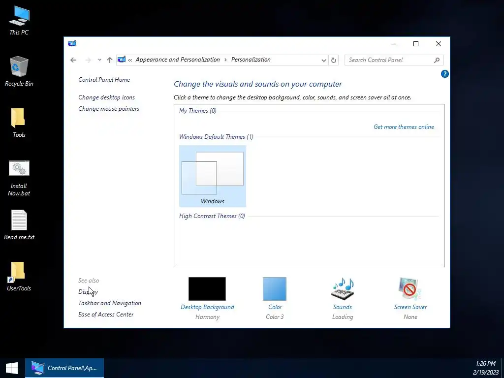Click the Desktop Background link text
Image resolution: width=504 pixels, height=378 pixels.
[207, 307]
